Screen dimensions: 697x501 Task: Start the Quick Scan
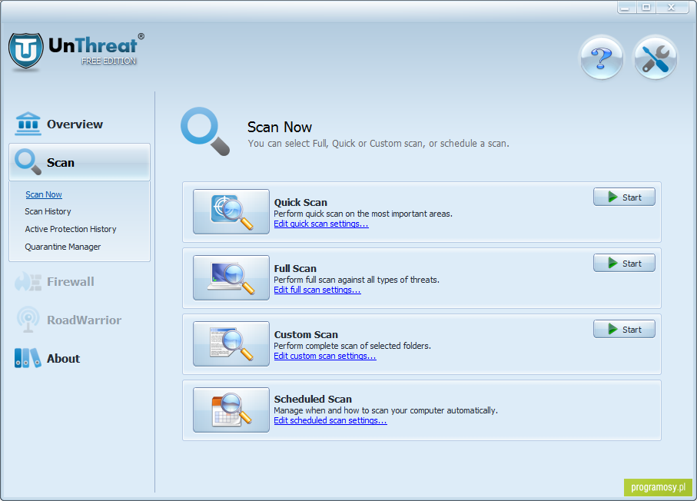click(624, 197)
